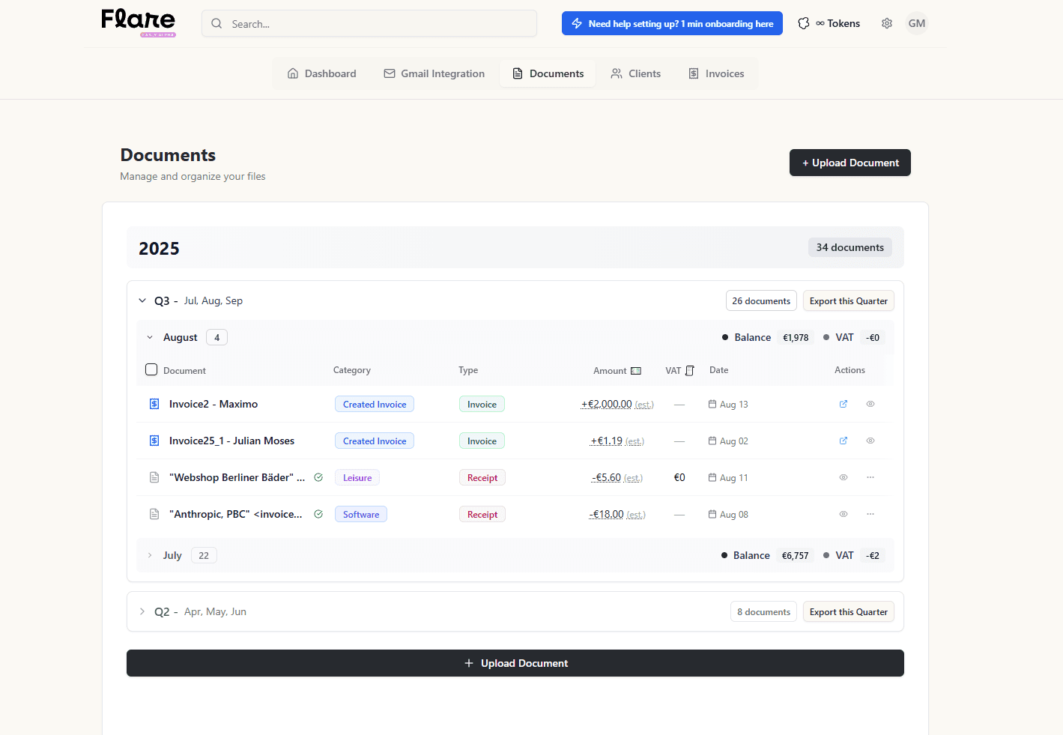Click the banknote icon in the Amount column header

(635, 370)
